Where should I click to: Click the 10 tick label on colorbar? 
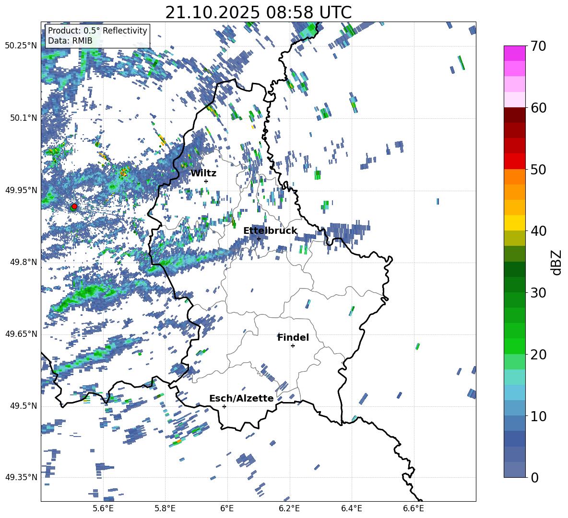coord(538,416)
